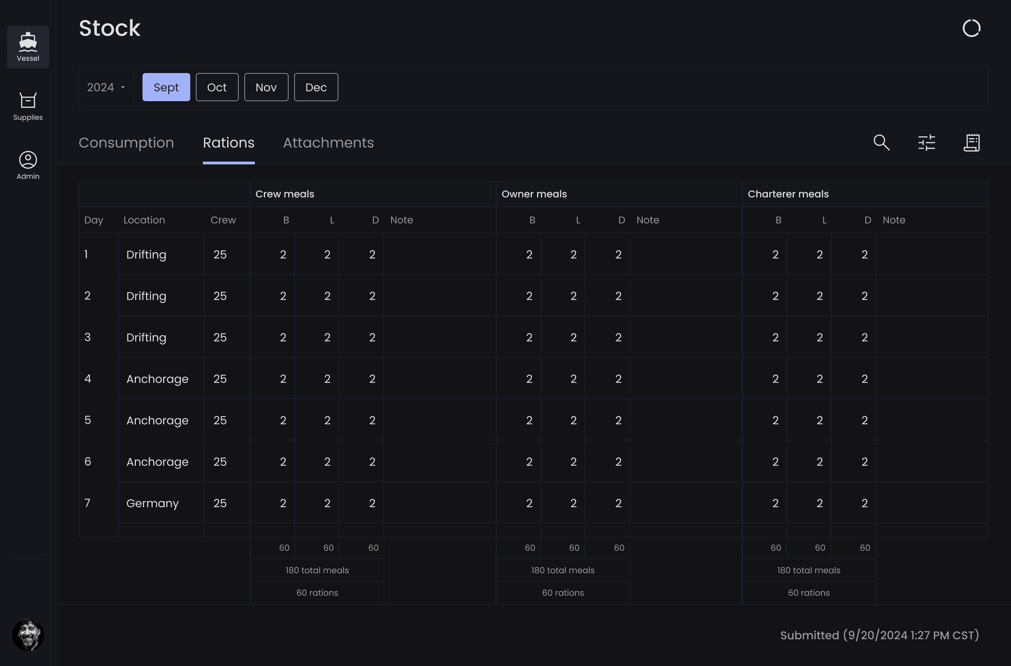Select Drifting location on day 3
Viewport: 1011px width, 666px height.
(x=161, y=337)
